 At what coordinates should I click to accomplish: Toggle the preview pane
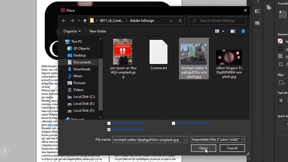click(x=233, y=31)
